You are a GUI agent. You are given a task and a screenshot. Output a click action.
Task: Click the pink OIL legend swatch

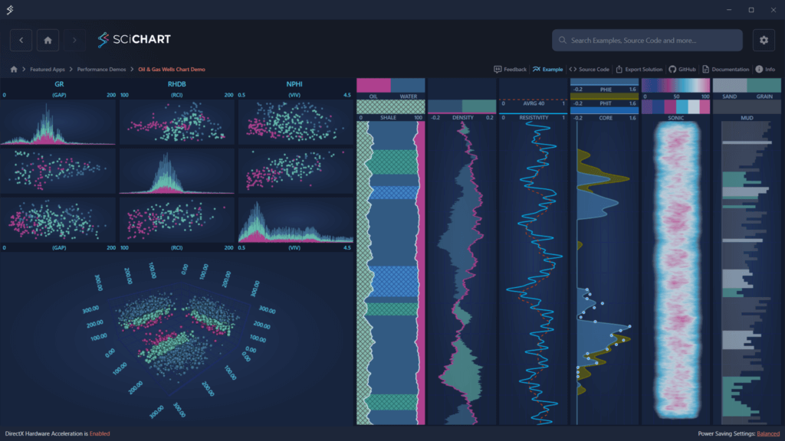click(x=373, y=85)
